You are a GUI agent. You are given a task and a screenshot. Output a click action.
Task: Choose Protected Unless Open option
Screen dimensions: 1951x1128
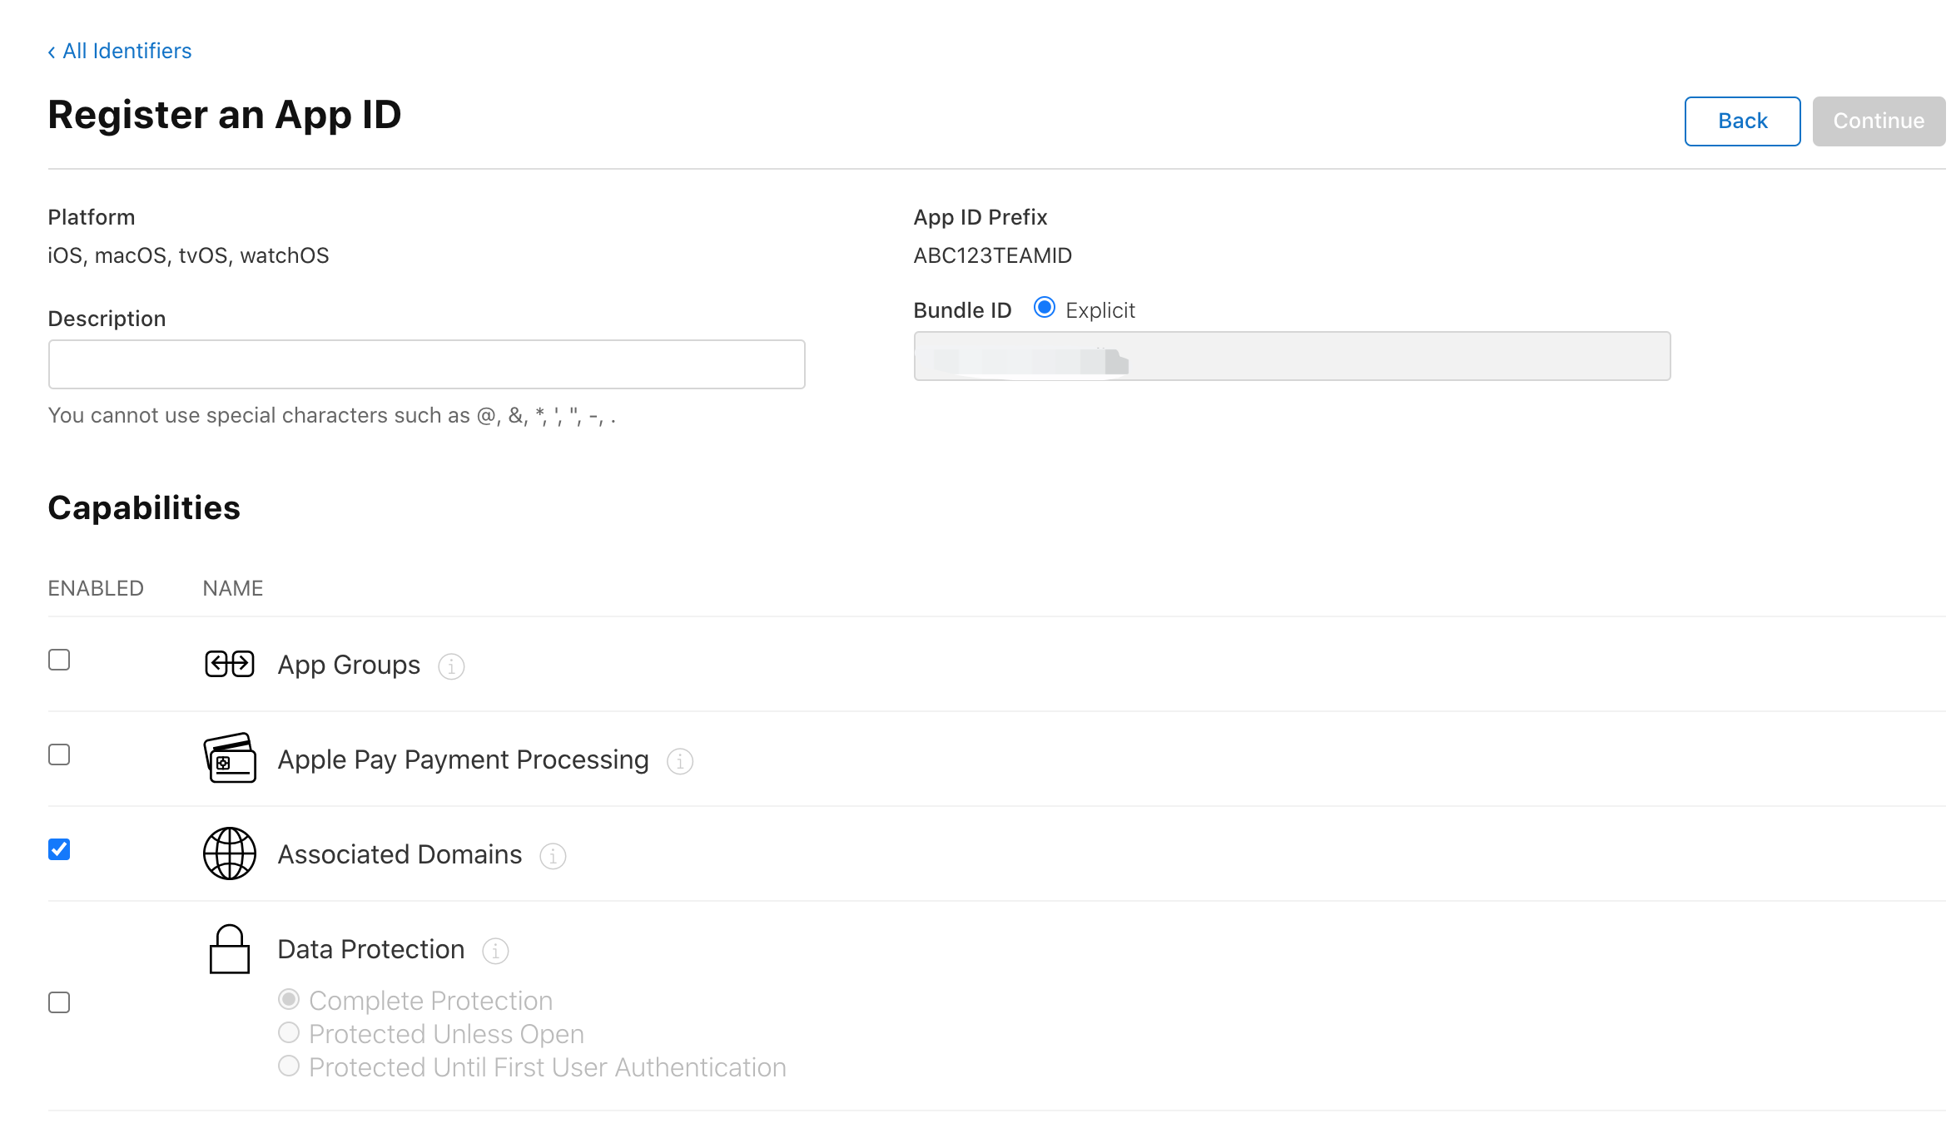coord(289,1032)
